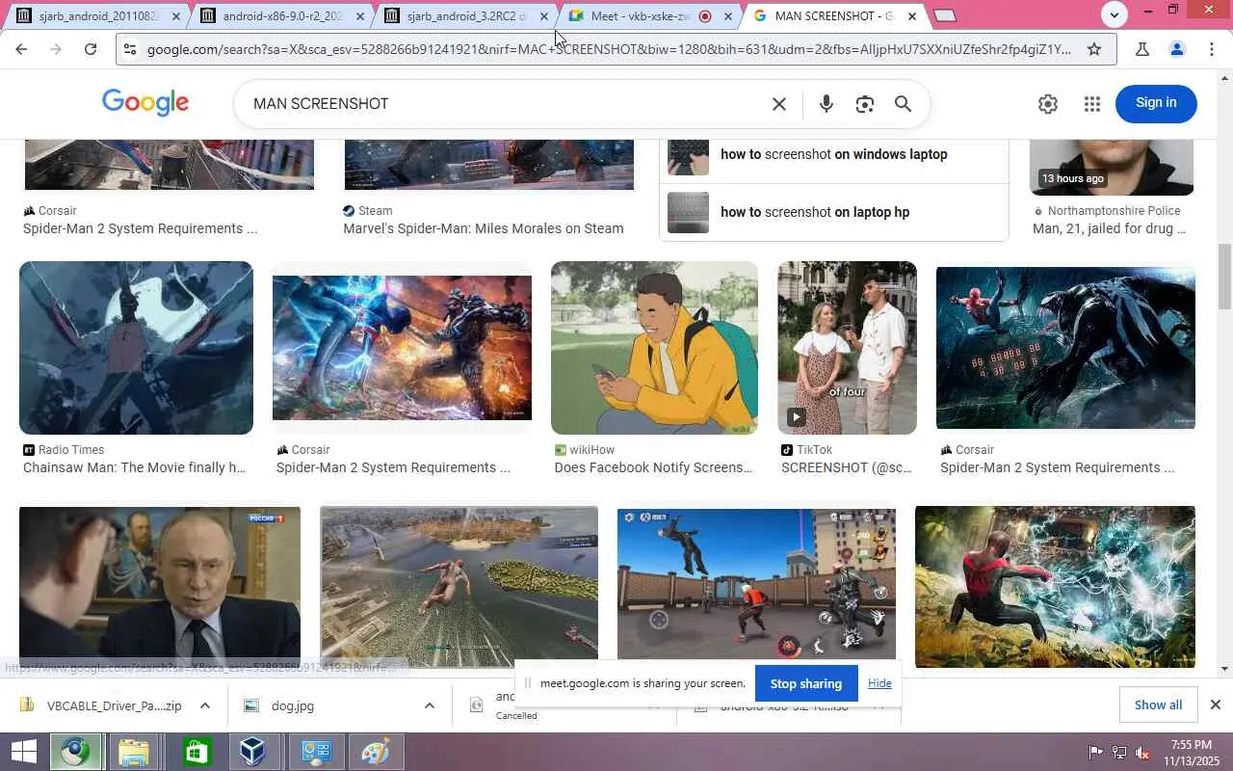Select 'how to screenshot on windows laptop' suggestion
The image size is (1233, 771).
pos(833,154)
